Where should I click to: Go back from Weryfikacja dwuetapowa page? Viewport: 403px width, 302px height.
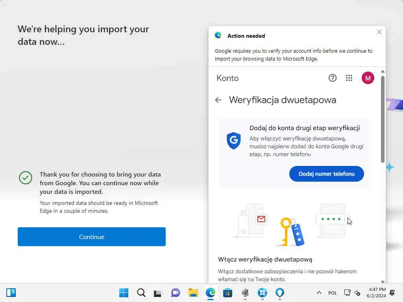click(x=218, y=100)
